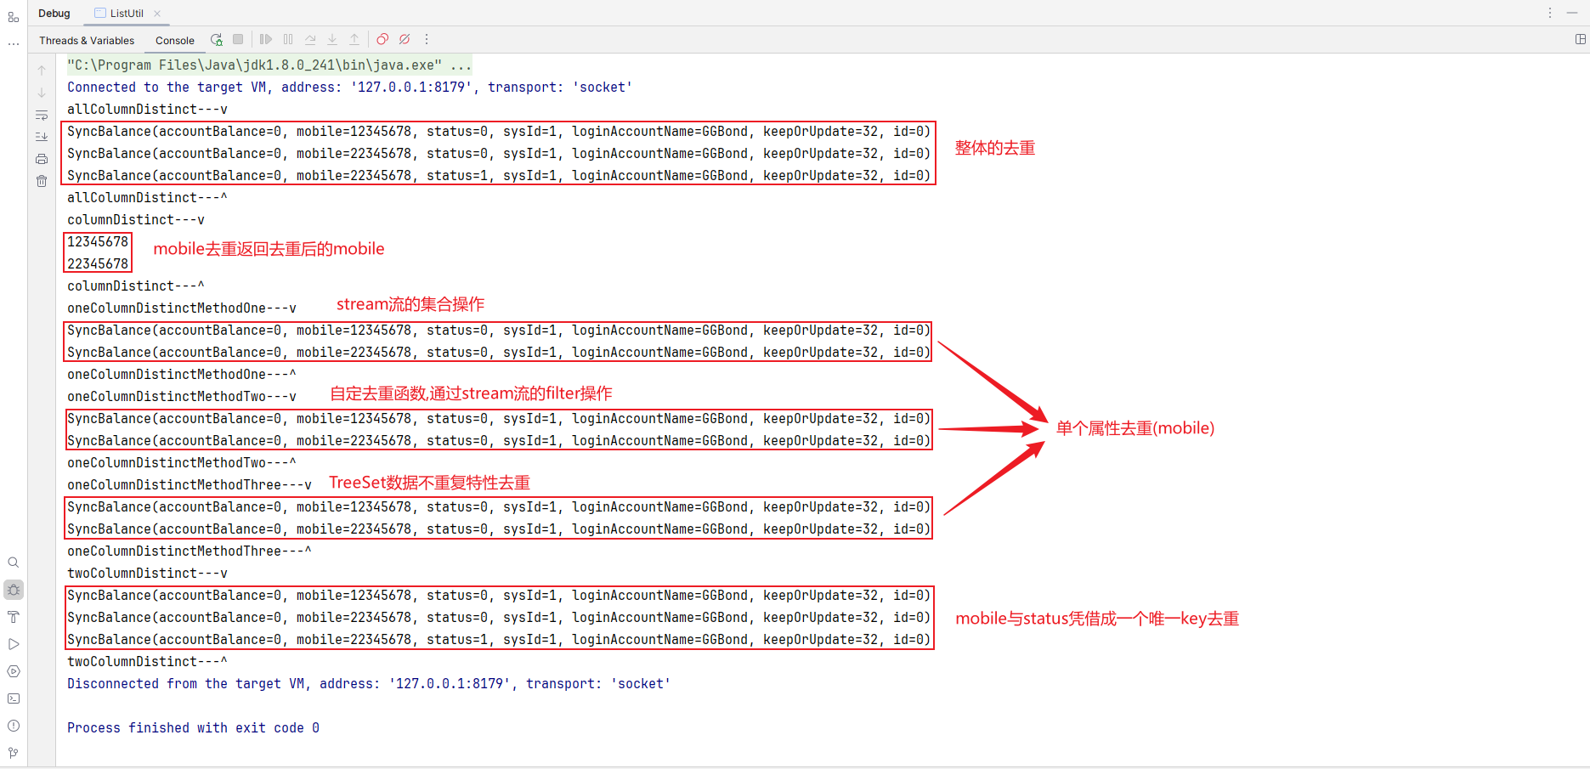
Task: Open the Build tool window
Action: (x=13, y=617)
